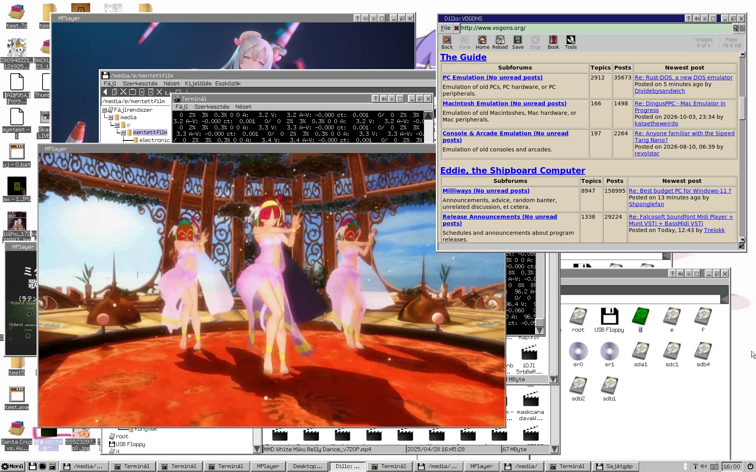Collapse the mentettfilm tree node
This screenshot has height=472, width=756.
[x=123, y=133]
